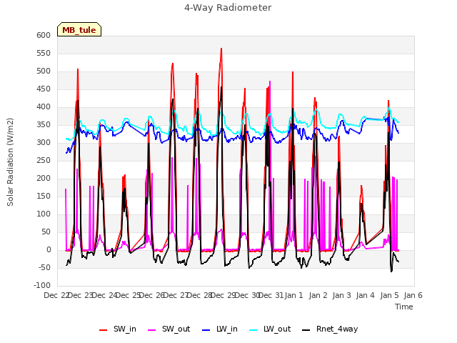457x343 pixels.
Task: Click the 300 y-axis tick label
Action: 44,143
